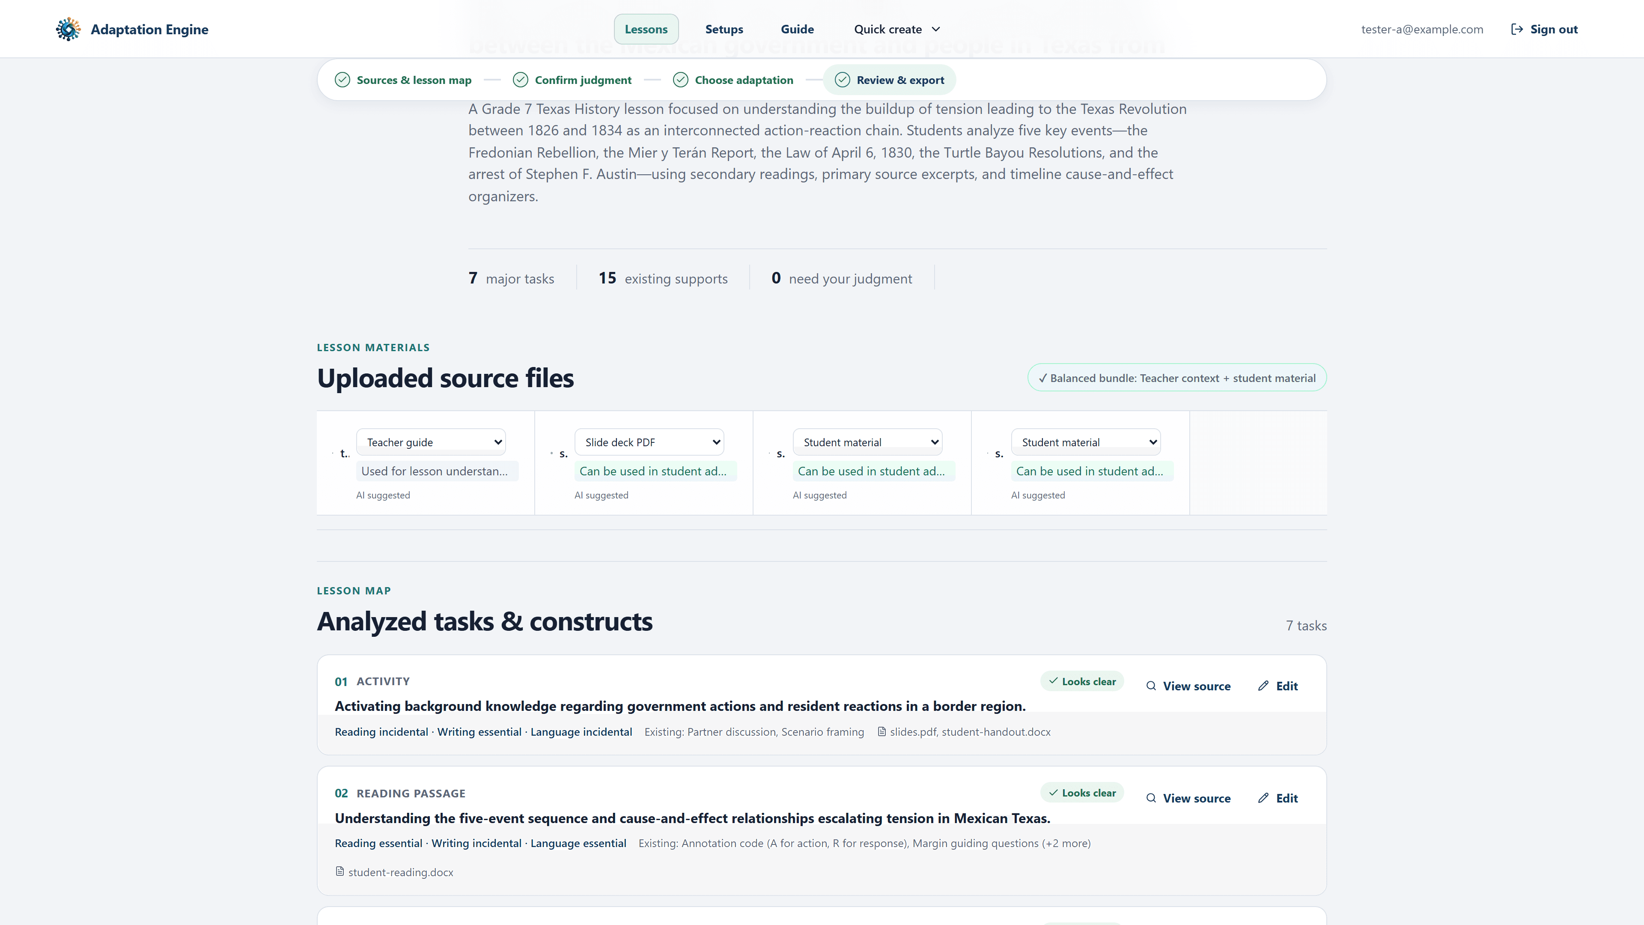Click magnifier icon on task 01 View source
The image size is (1644, 925).
tap(1151, 686)
